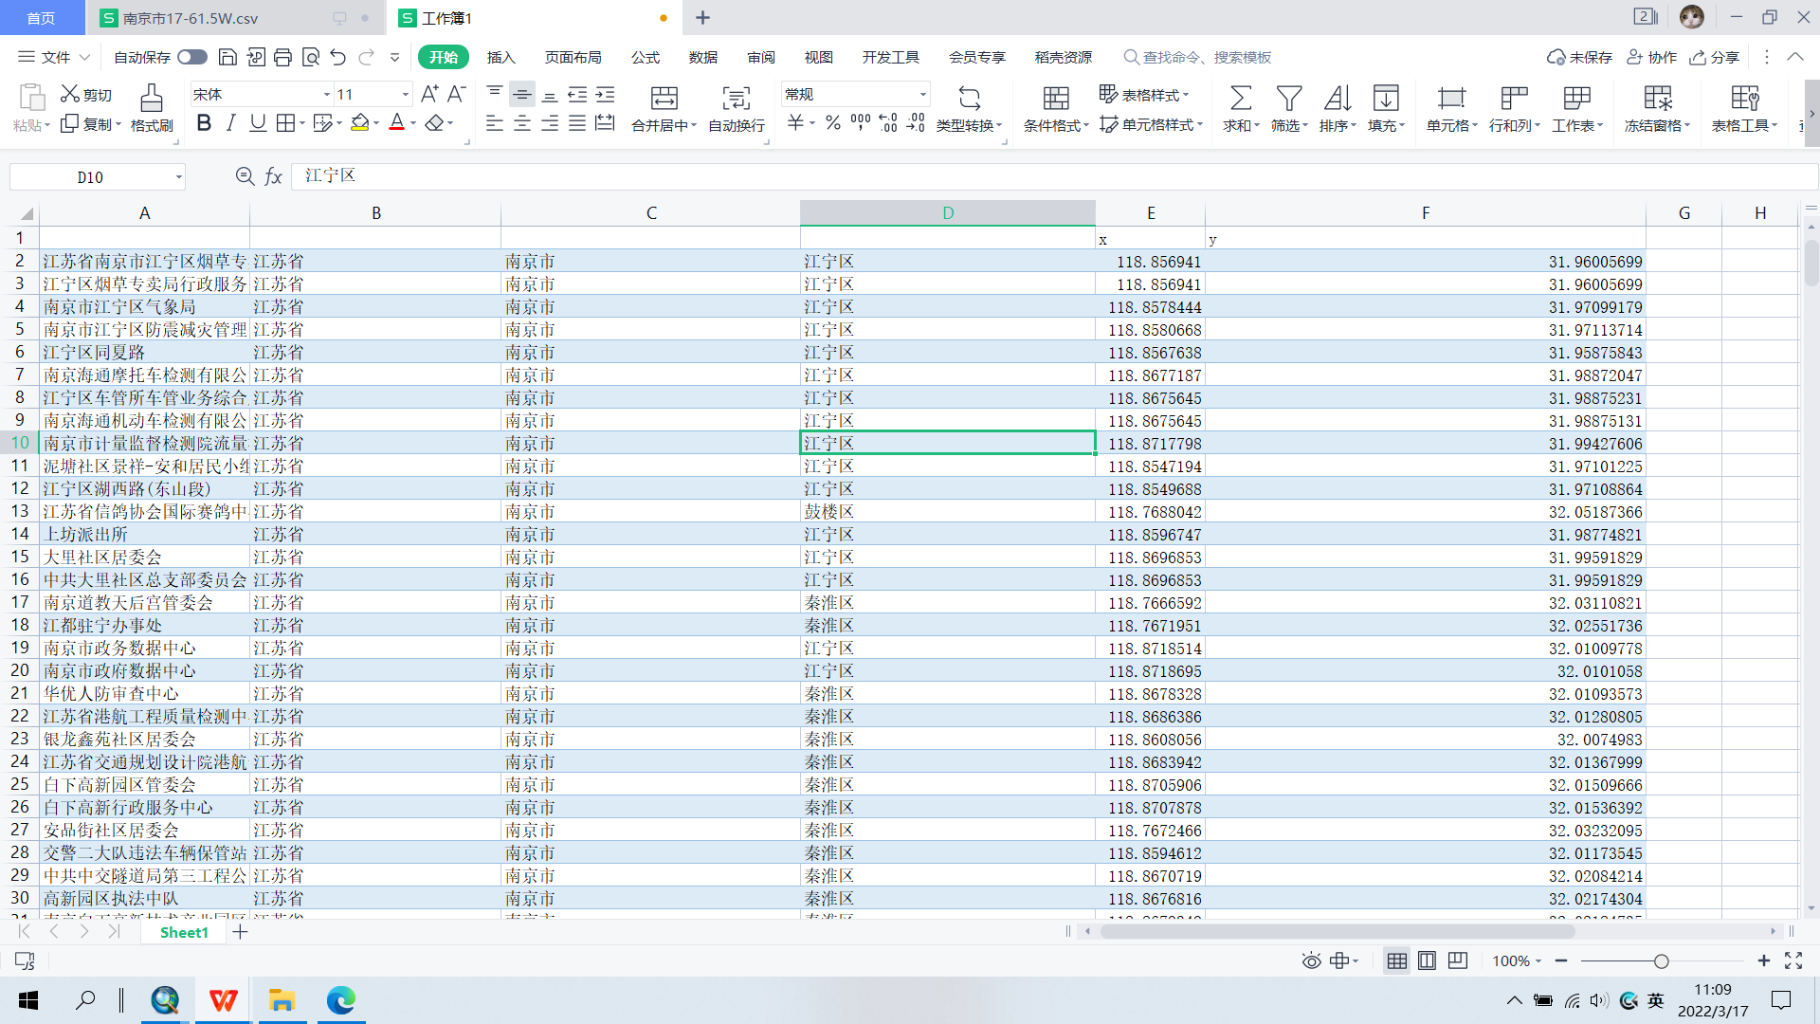This screenshot has height=1024, width=1820.
Task: Click the Name Box showing D10
Action: 90,177
